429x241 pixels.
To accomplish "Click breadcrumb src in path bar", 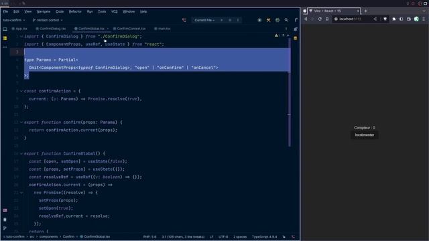I will point(32,237).
